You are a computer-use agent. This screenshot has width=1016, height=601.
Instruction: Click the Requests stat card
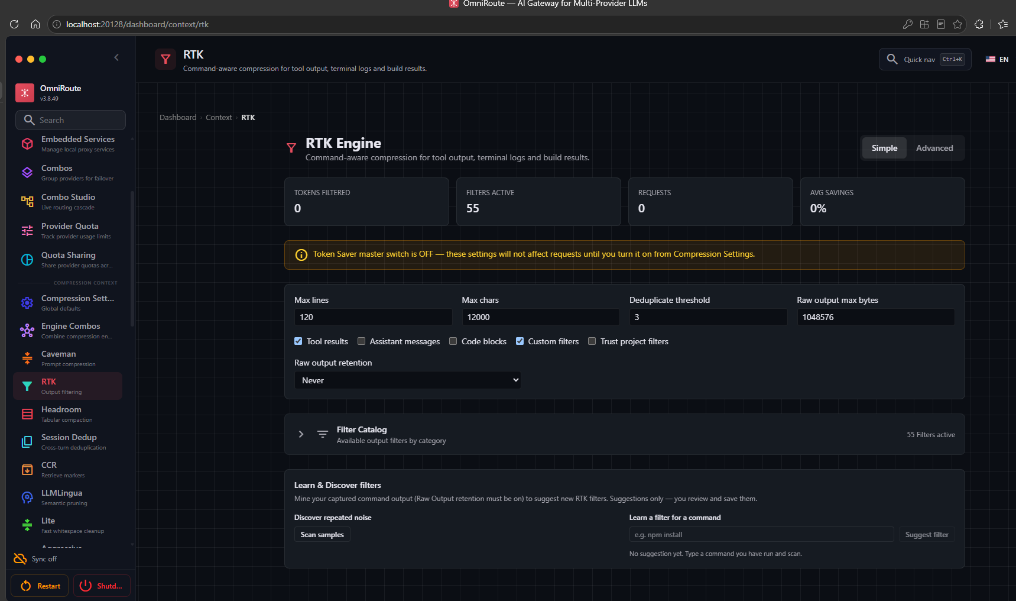pyautogui.click(x=710, y=202)
